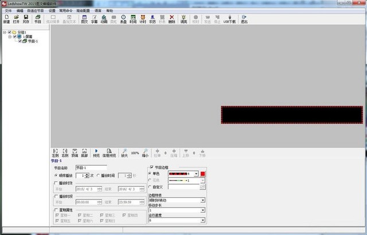Open the single-color border style dropdown
This screenshot has width=367, height=235.
pos(196,174)
